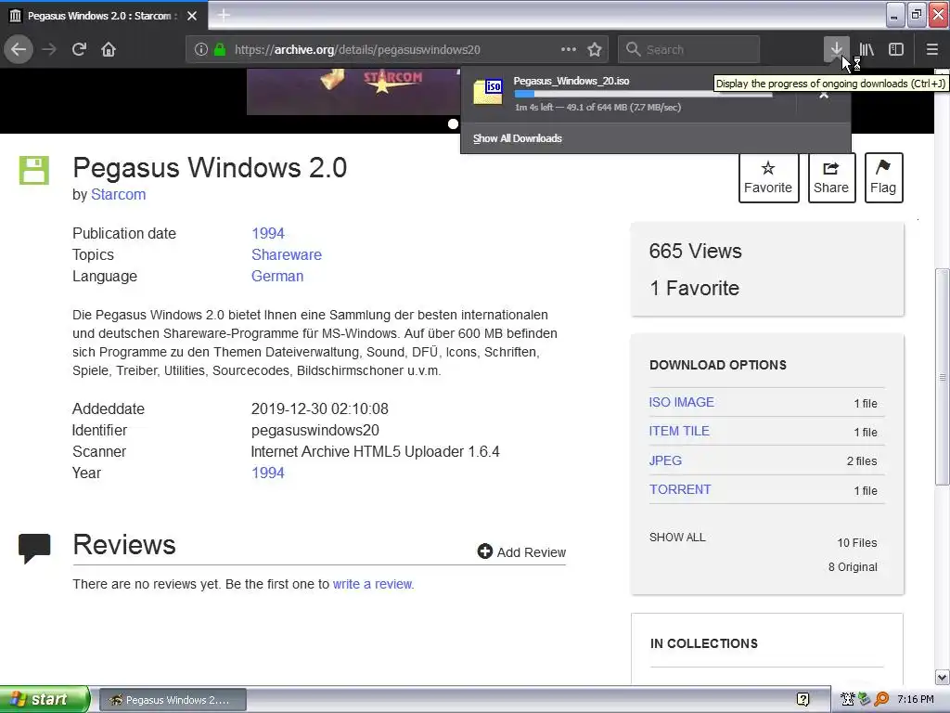Viewport: 950px width, 713px height.
Task: Click the green secure connection padlock
Action: (220, 50)
